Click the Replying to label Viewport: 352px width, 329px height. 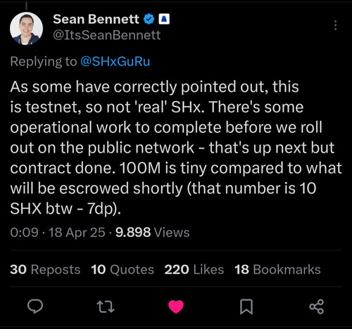44,61
